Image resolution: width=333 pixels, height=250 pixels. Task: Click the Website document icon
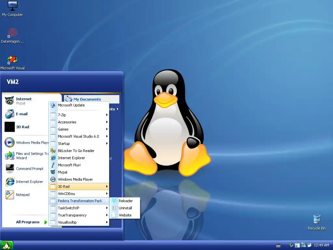(x=114, y=215)
